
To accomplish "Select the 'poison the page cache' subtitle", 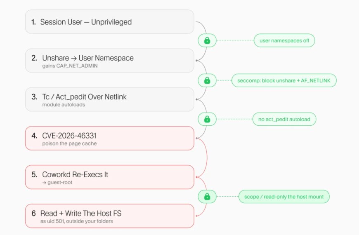I will tap(69, 144).
